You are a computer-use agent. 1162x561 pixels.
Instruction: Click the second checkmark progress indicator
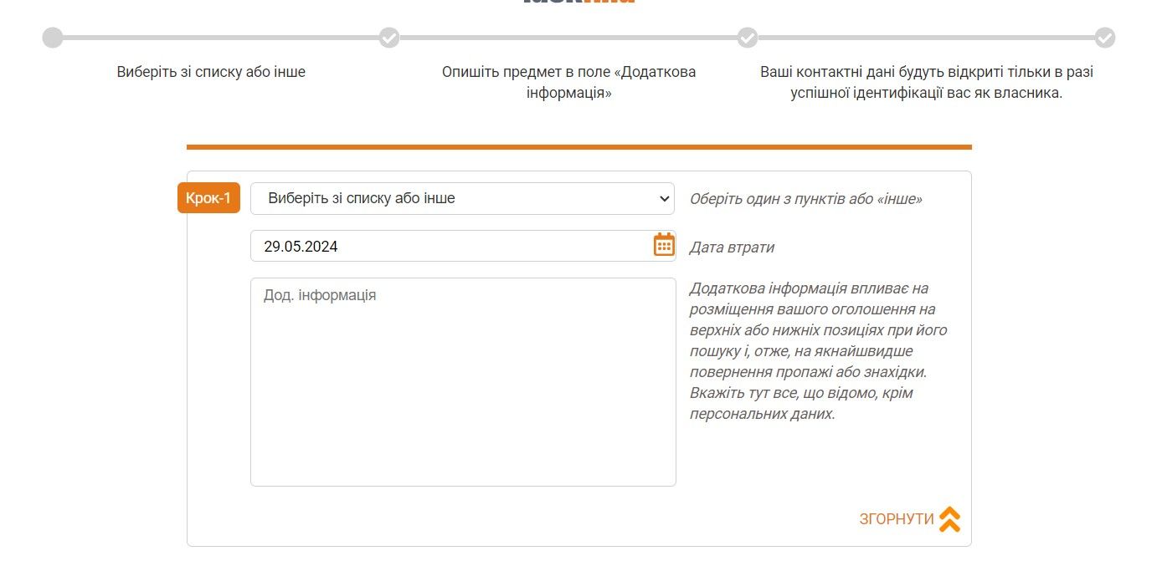[x=389, y=38]
